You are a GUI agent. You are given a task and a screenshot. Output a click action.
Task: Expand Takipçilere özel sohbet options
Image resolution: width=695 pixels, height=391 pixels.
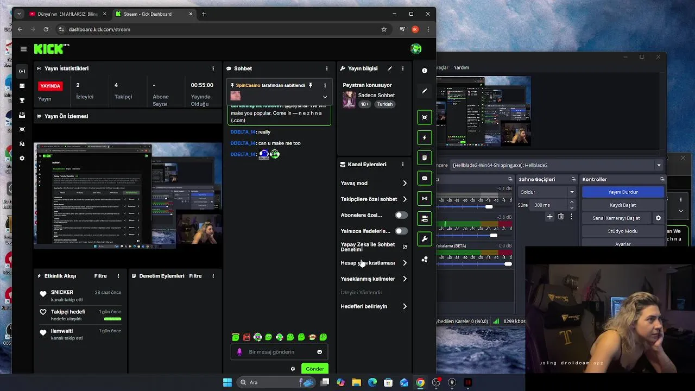(x=405, y=199)
